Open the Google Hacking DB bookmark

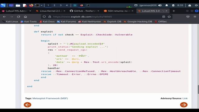click(138, 21)
